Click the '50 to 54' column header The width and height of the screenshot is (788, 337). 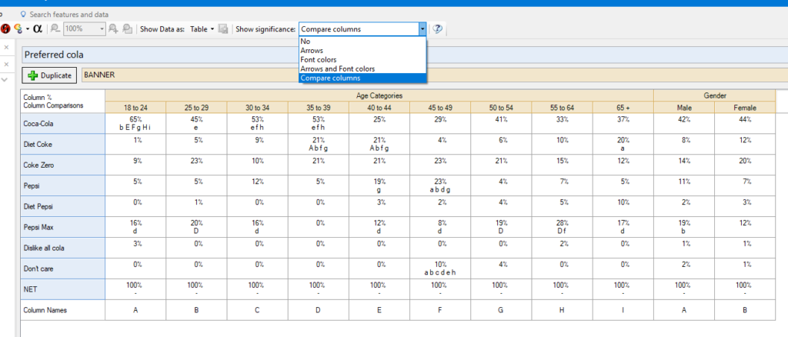click(501, 108)
